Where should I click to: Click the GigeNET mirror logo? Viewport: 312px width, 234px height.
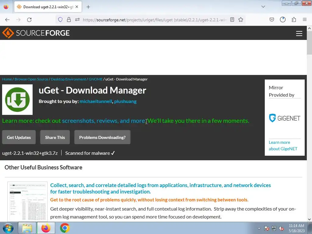pyautogui.click(x=285, y=118)
